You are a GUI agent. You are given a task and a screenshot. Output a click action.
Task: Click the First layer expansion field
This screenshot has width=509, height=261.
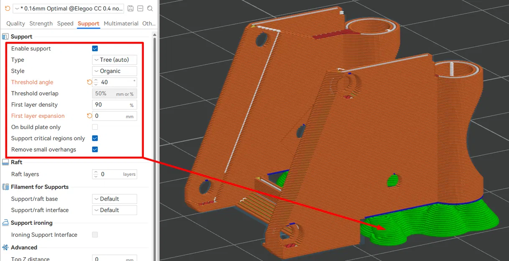pos(115,116)
